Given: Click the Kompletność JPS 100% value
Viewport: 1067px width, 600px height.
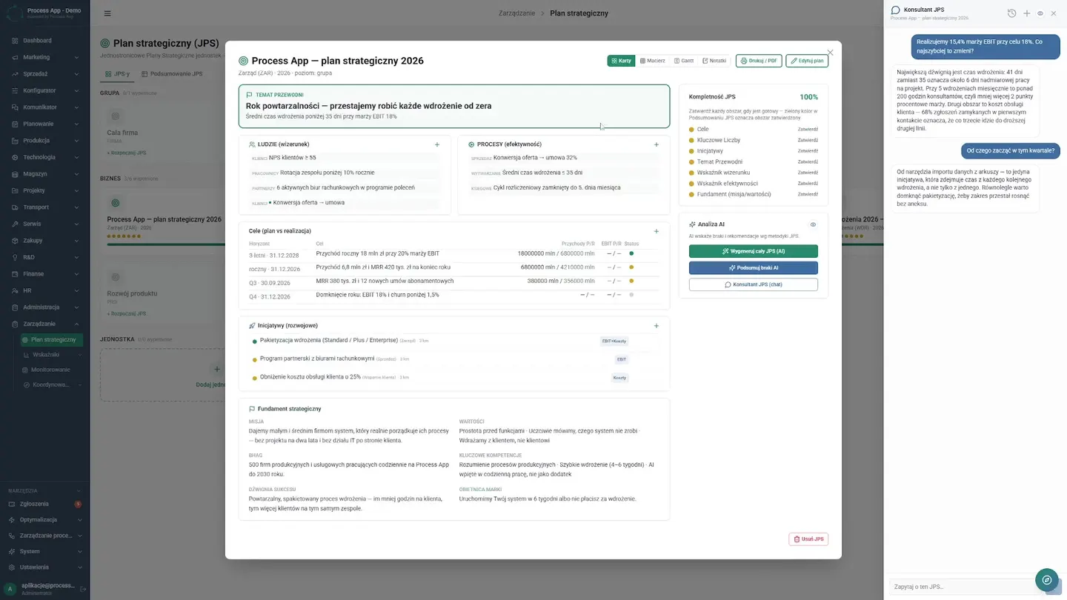Looking at the screenshot, I should point(808,97).
